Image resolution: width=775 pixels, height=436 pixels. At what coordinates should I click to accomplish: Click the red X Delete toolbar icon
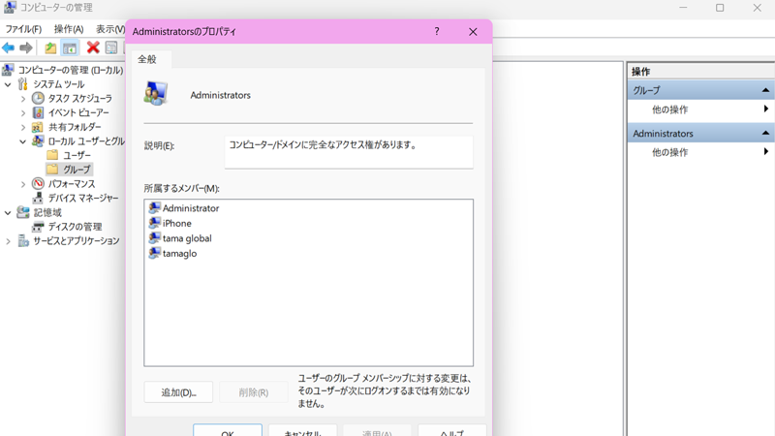click(93, 47)
